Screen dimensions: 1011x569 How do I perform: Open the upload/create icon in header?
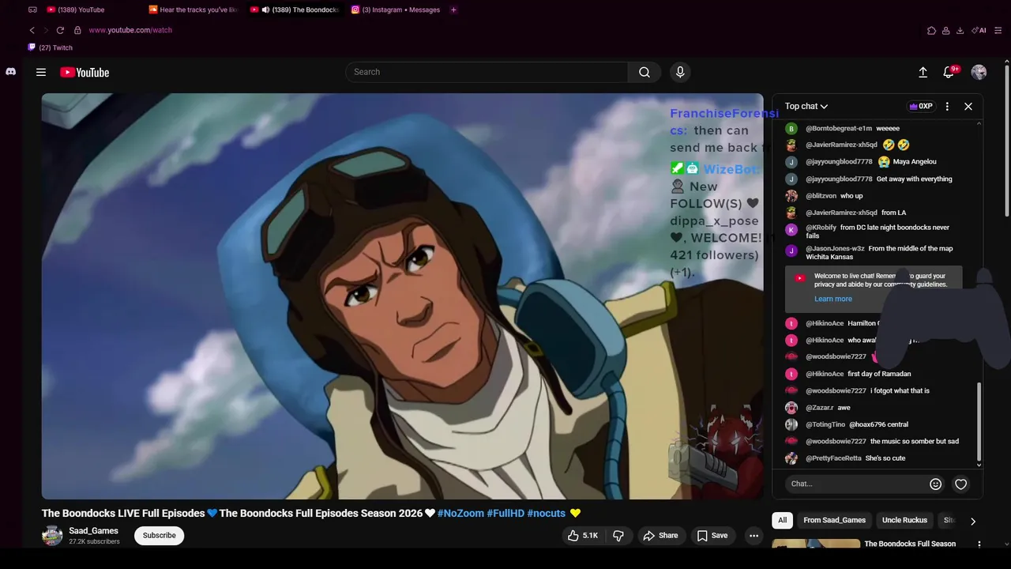point(923,72)
